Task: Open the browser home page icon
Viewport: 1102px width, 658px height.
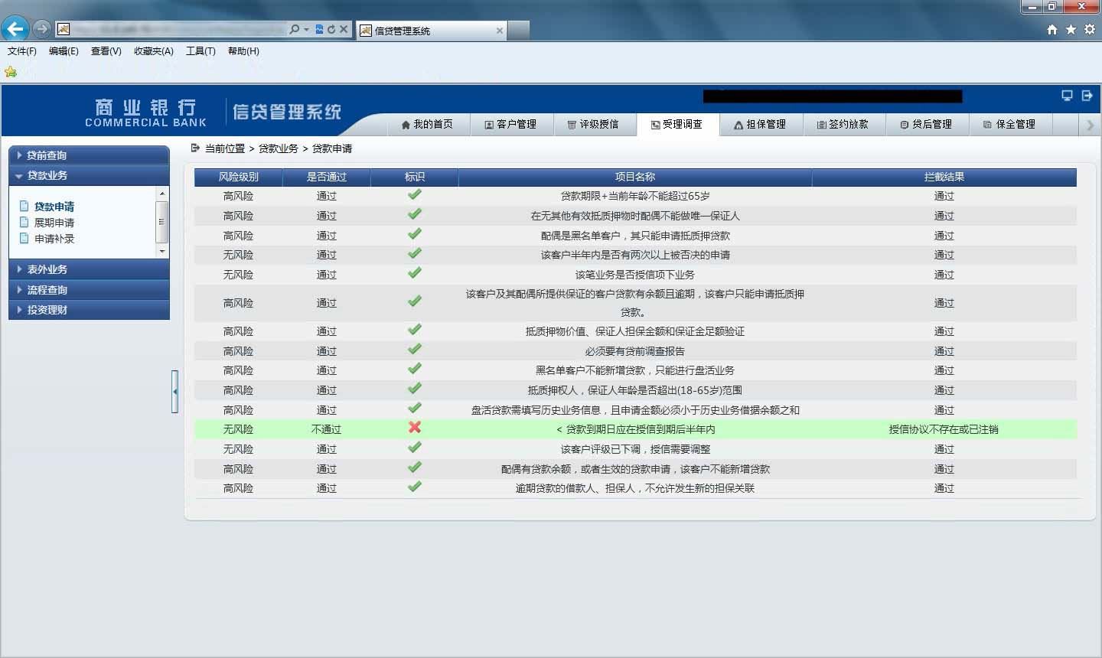Action: [x=1052, y=29]
